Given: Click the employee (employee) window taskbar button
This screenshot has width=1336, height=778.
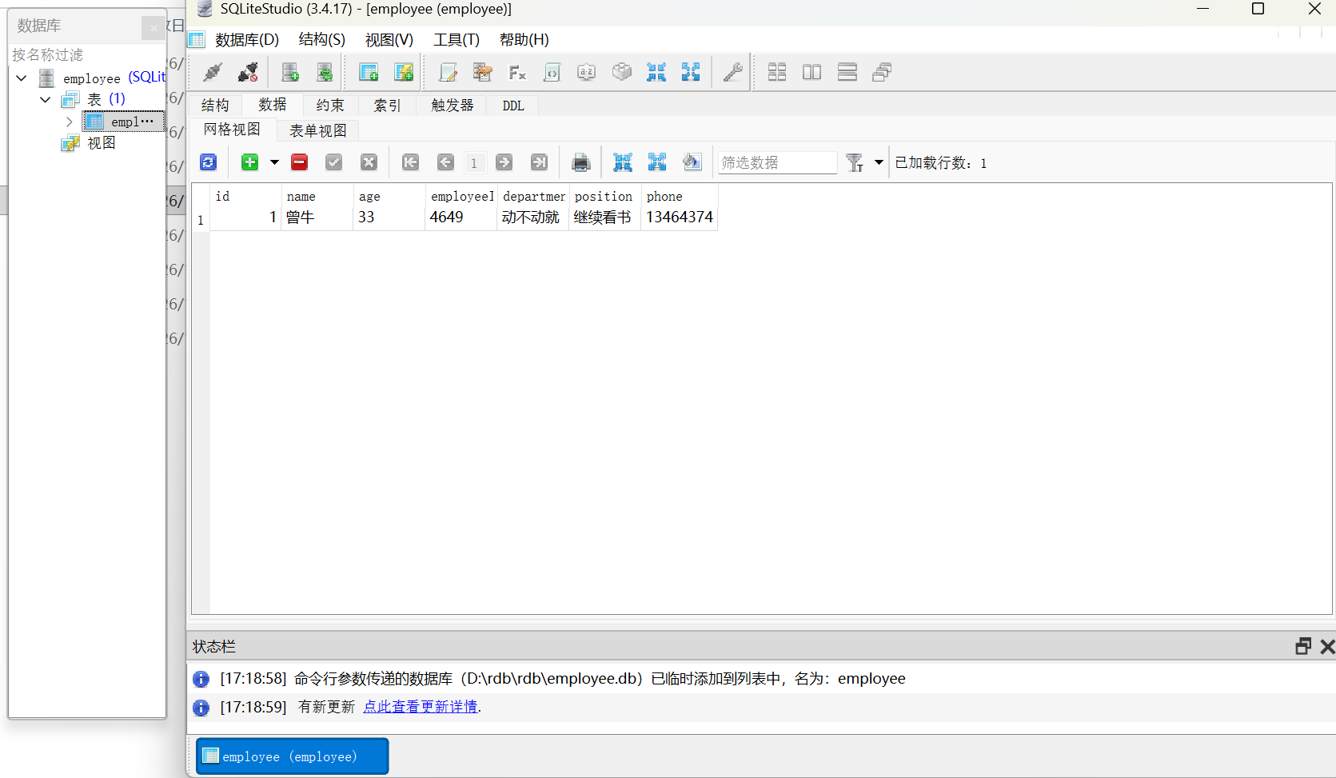Looking at the screenshot, I should (x=292, y=756).
